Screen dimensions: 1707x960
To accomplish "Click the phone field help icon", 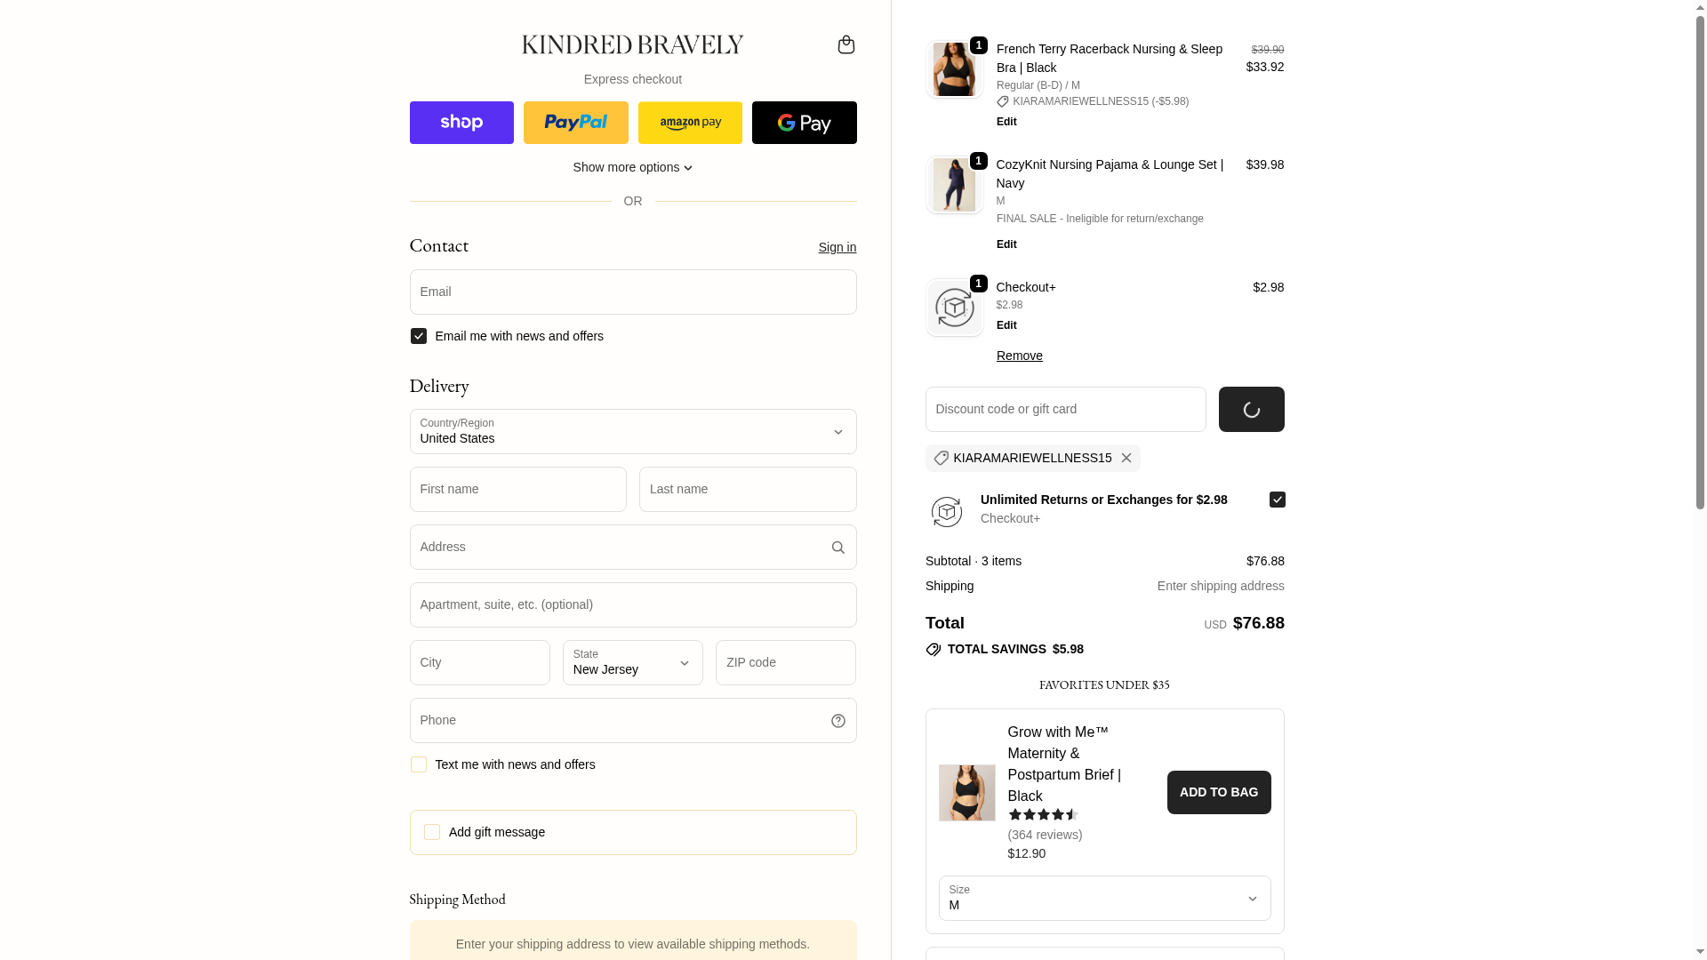I will [837, 721].
